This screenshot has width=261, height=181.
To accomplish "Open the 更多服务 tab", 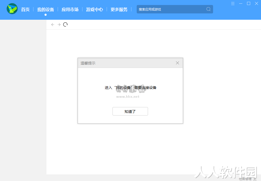I will (x=119, y=9).
